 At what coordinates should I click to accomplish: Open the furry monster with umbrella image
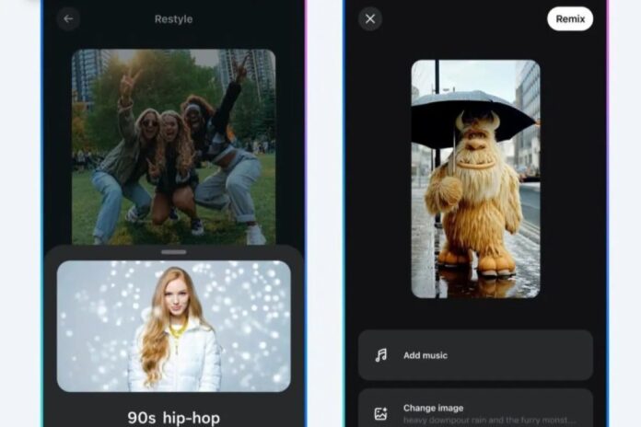tap(475, 179)
